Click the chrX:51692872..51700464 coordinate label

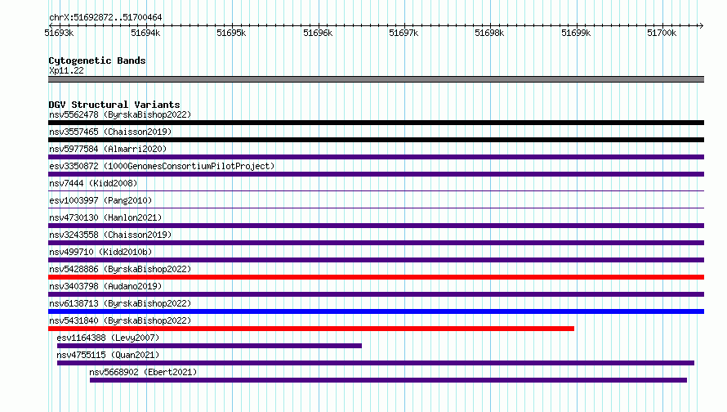pyautogui.click(x=105, y=17)
